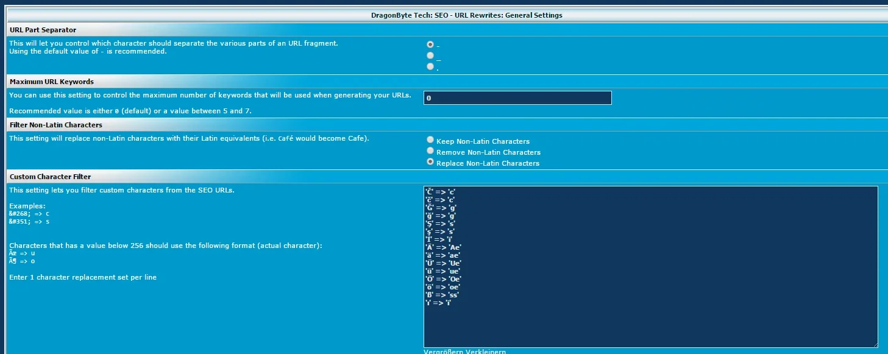Click the 'Recommended value is either 0' note

click(x=130, y=111)
